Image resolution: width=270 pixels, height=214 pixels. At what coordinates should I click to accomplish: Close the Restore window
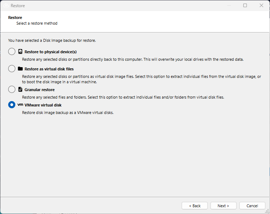261,6
